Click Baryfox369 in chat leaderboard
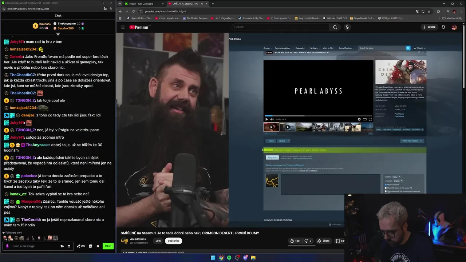 coord(66,28)
